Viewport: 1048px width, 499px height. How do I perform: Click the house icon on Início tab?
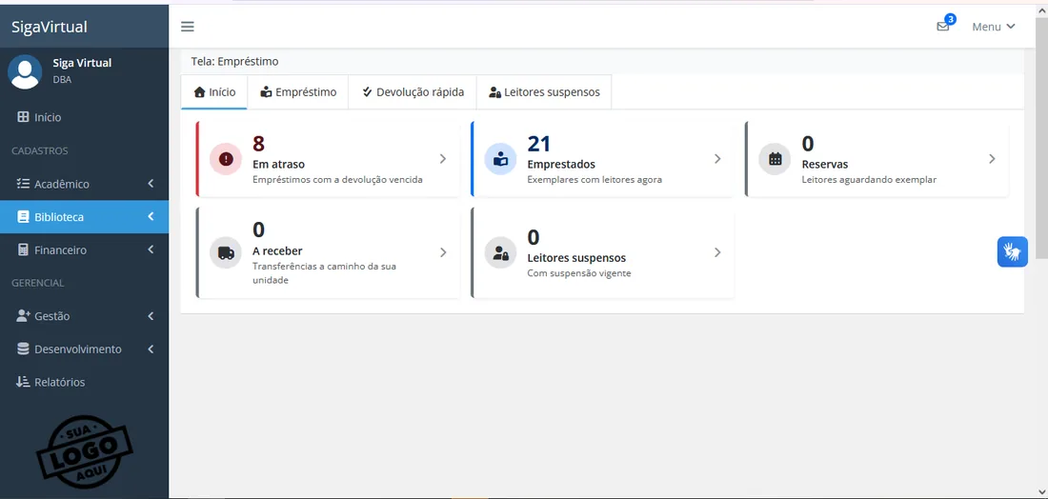click(199, 92)
